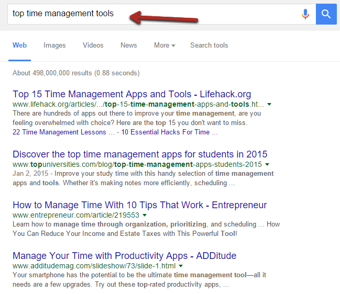The image size is (340, 294).
Task: Click the microphone voice search icon
Action: (x=305, y=14)
